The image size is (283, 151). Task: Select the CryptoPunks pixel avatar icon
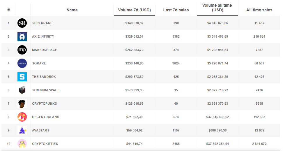(x=22, y=103)
